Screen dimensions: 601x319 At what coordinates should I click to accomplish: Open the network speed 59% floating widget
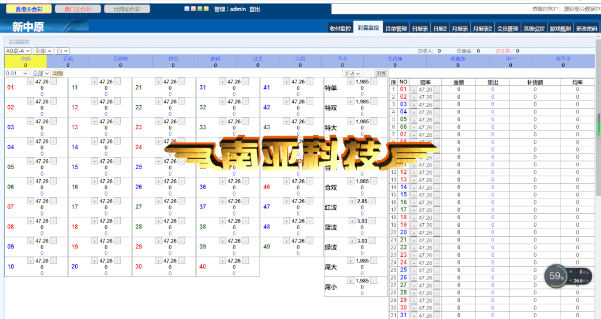(x=568, y=276)
